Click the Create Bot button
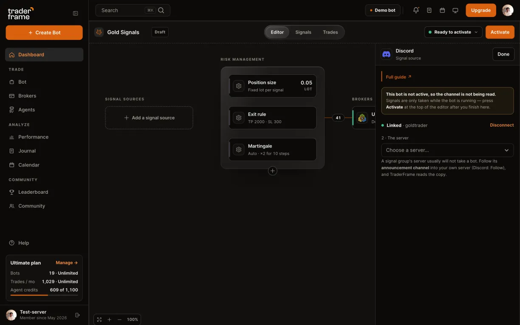Image resolution: width=520 pixels, height=325 pixels. (44, 33)
